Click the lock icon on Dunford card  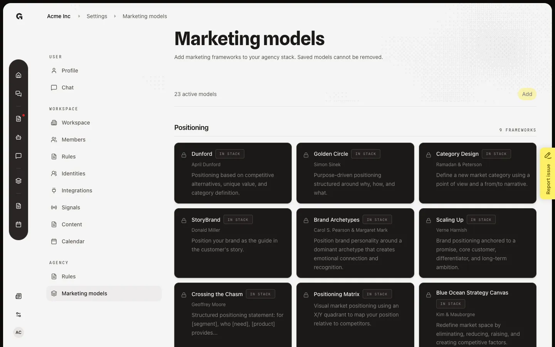pos(184,155)
